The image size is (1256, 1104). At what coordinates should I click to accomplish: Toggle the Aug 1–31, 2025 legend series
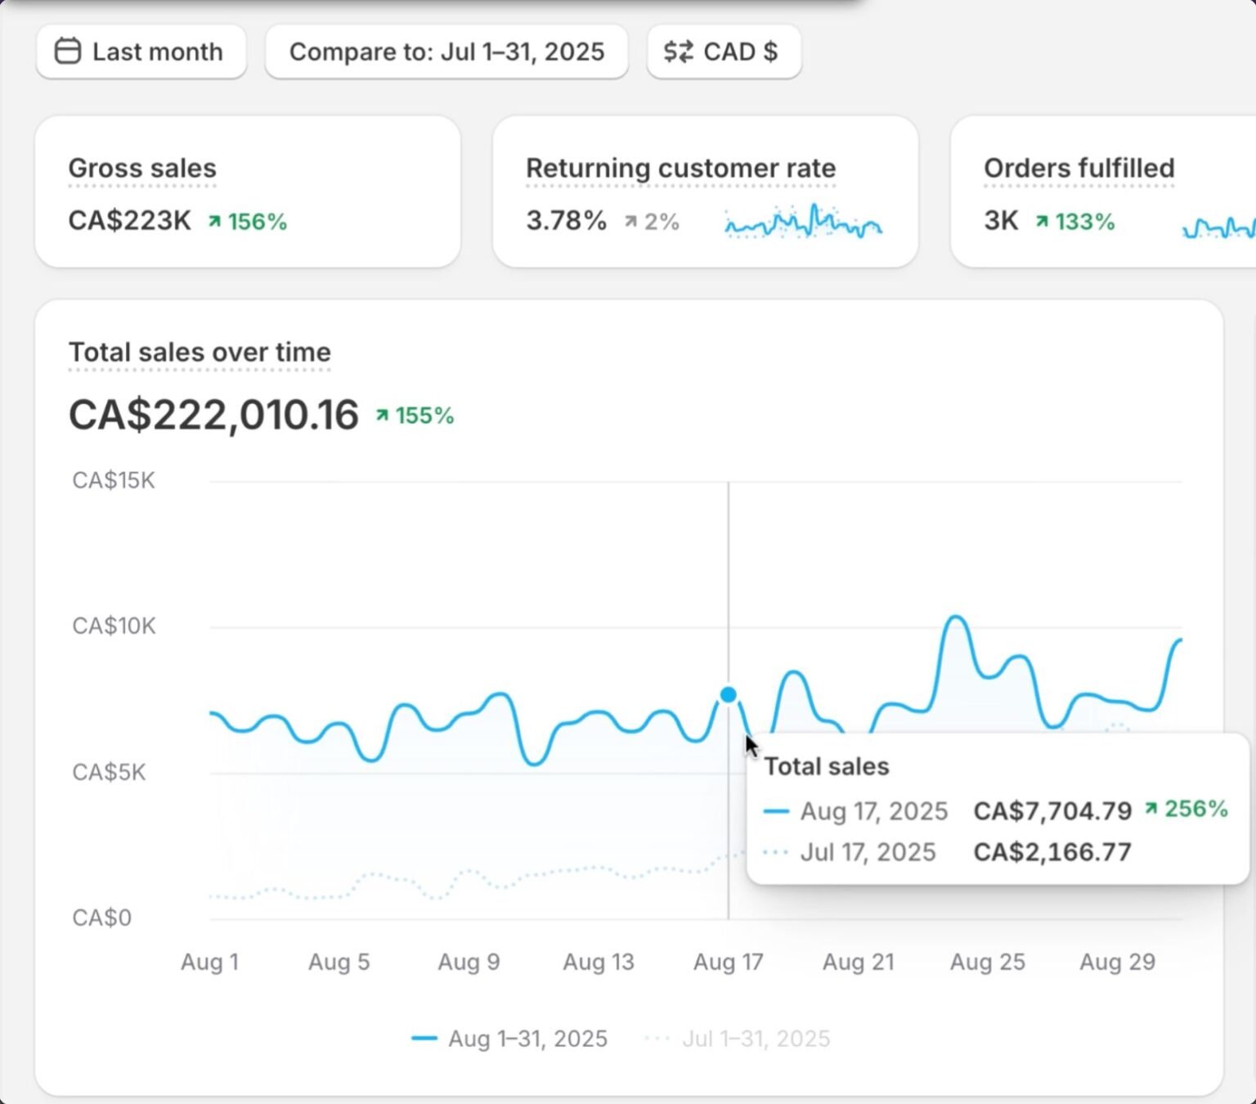(x=509, y=1039)
